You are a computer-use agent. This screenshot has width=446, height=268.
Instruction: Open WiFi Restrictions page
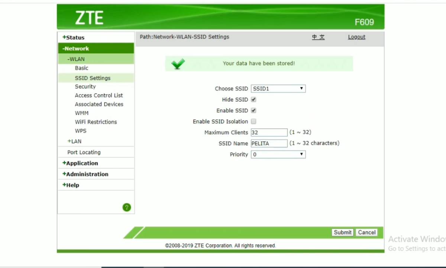[x=96, y=122]
